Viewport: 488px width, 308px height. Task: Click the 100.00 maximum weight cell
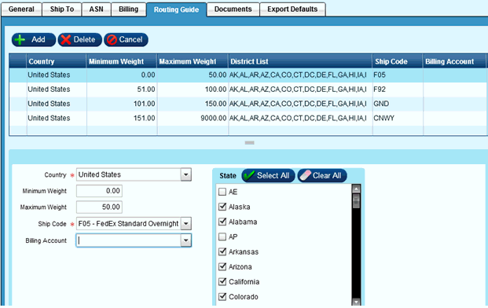point(193,90)
